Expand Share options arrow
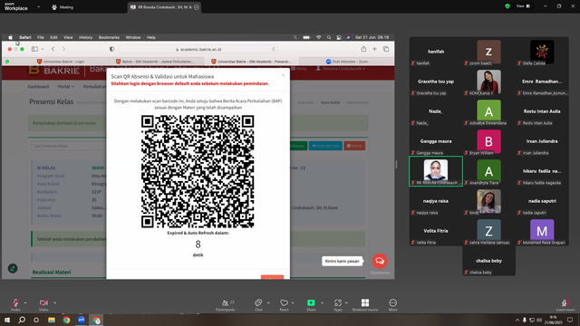 click(322, 302)
